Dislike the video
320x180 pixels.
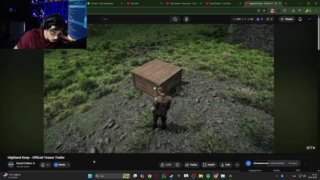pyautogui.click(x=177, y=165)
